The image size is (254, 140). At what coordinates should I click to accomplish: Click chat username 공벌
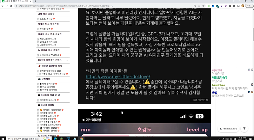click(215, 92)
